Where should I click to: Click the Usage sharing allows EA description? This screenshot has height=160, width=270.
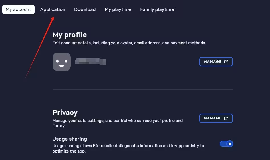[x=128, y=149]
